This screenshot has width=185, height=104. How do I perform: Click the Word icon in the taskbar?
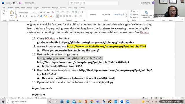(122, 101)
